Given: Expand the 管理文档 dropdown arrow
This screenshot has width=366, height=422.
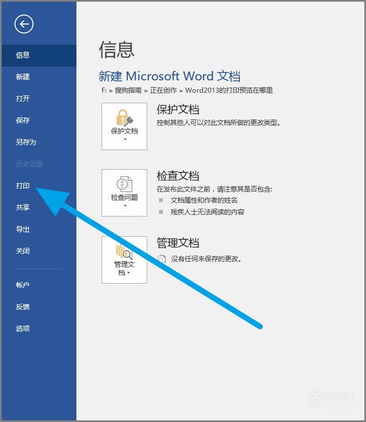Looking at the screenshot, I should (128, 273).
